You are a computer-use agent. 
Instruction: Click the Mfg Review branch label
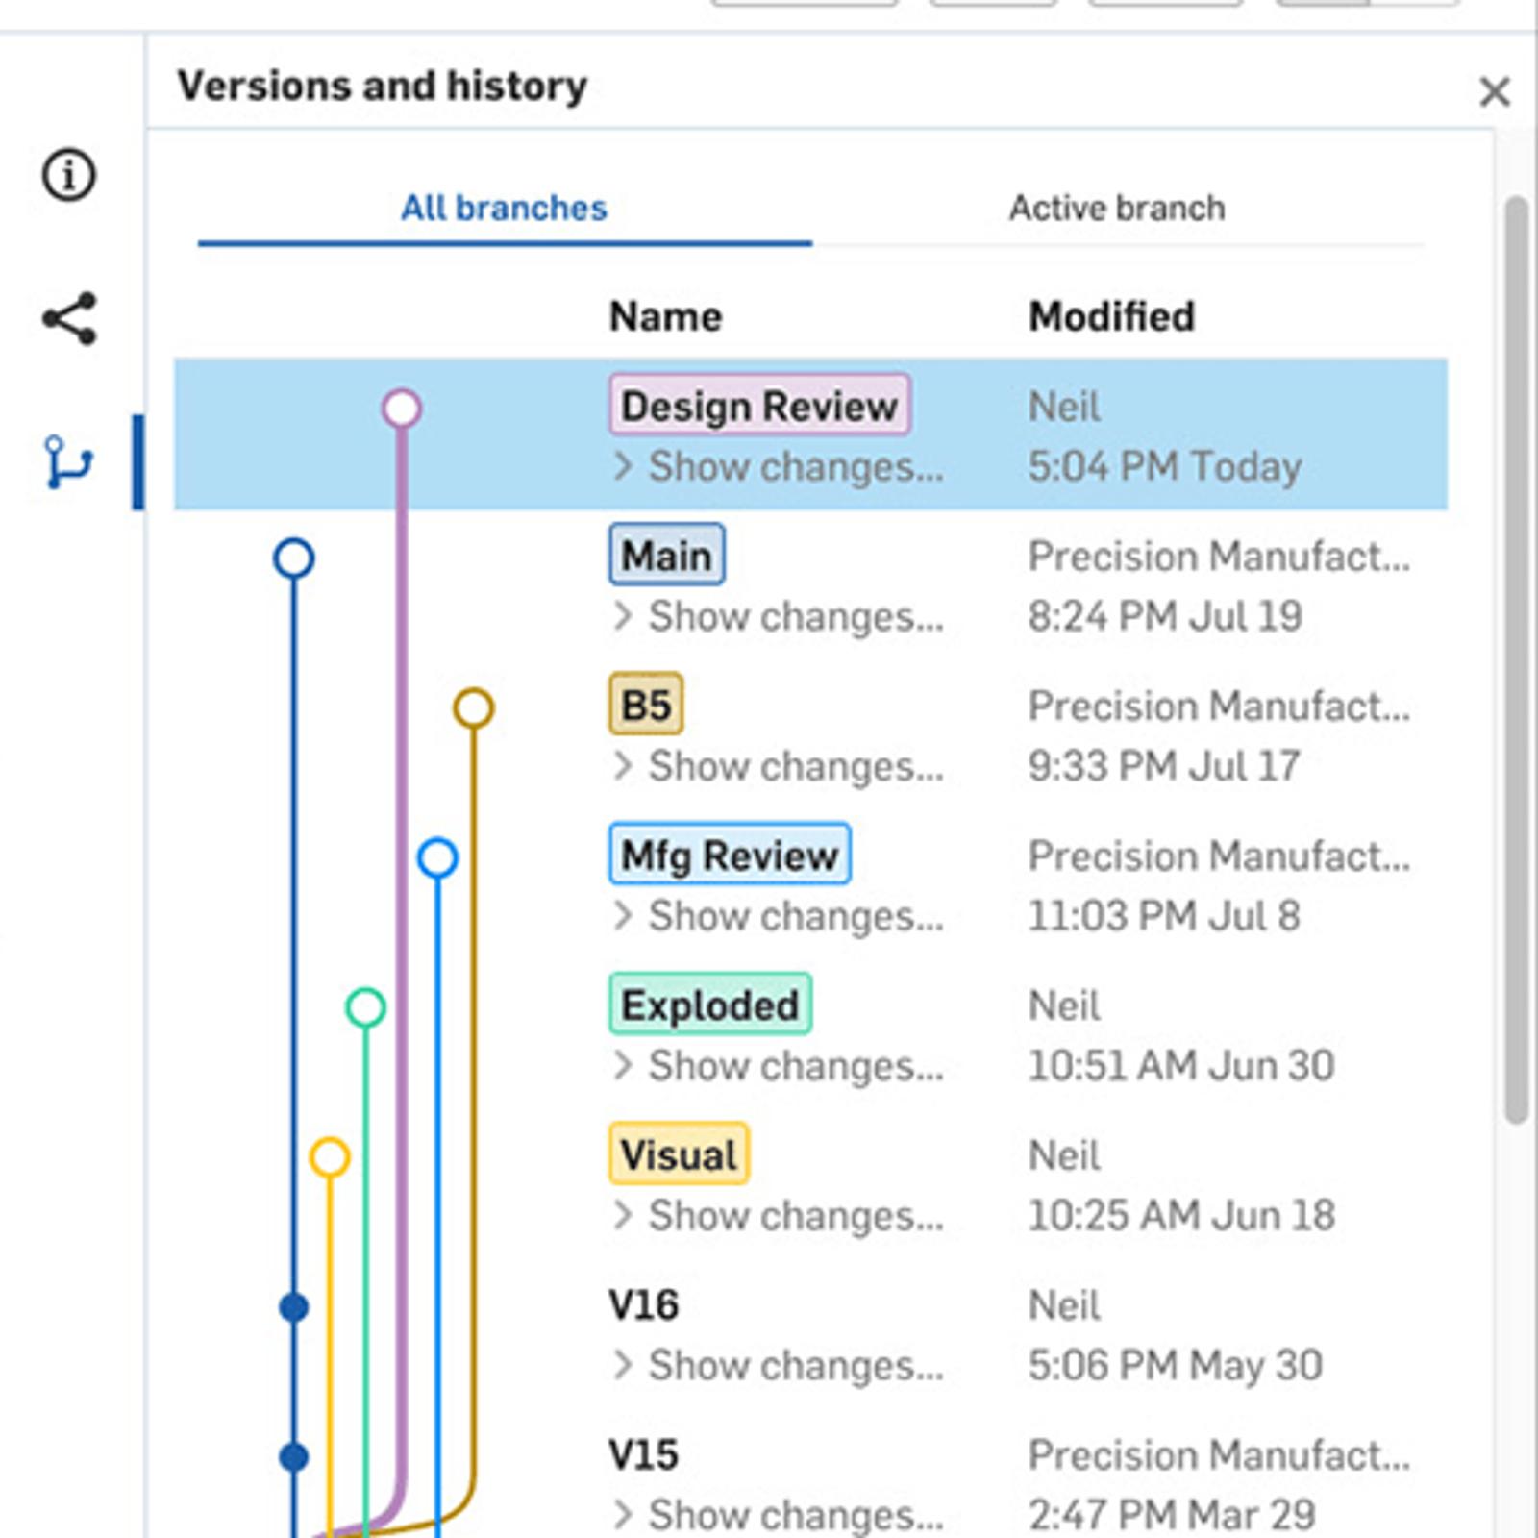tap(730, 855)
